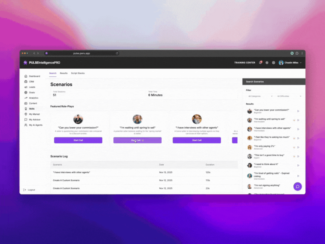Click crown badge on "I'm only paying 2%"
Image resolution: width=325 pixels, height=244 pixels.
[x=294, y=147]
